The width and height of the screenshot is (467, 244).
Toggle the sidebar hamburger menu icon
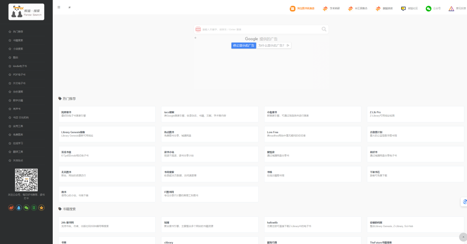pos(59,7)
